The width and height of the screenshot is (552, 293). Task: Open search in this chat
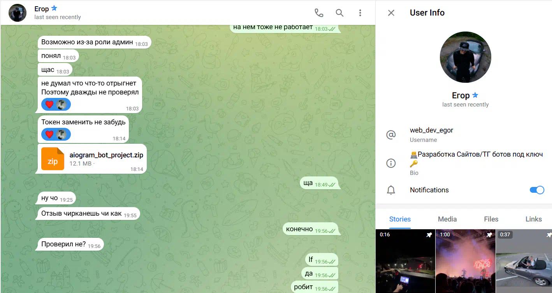[x=339, y=13]
